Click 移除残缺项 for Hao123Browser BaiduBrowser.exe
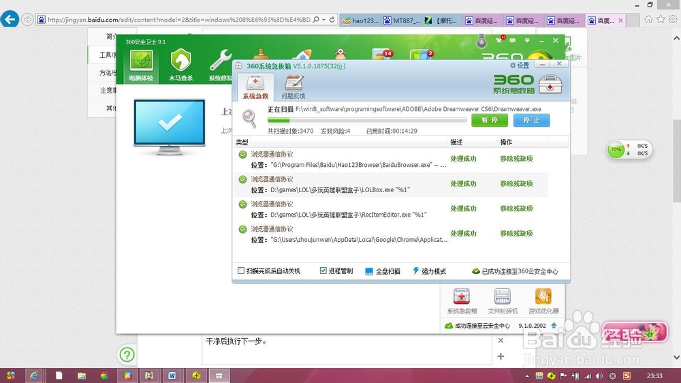The image size is (681, 383). point(516,159)
